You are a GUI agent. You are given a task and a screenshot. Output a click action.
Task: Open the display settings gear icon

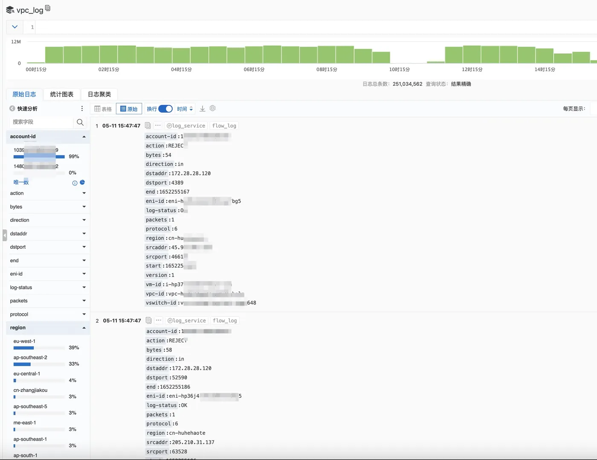[212, 108]
